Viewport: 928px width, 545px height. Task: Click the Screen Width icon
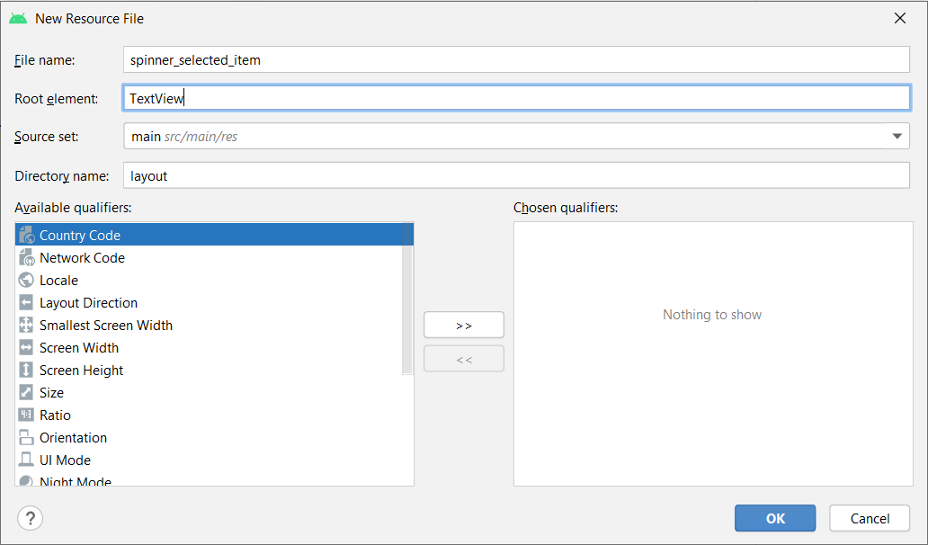(x=26, y=347)
